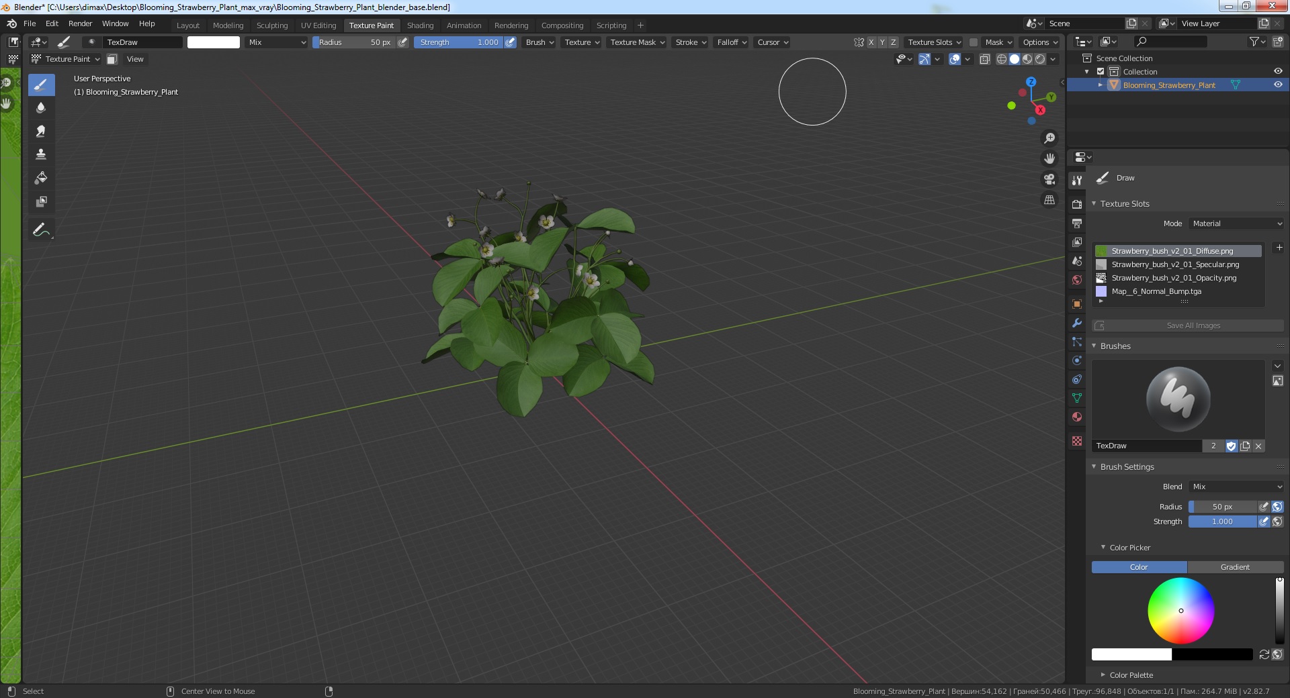This screenshot has width=1290, height=698.
Task: Toggle X axis symmetry button
Action: coord(871,42)
